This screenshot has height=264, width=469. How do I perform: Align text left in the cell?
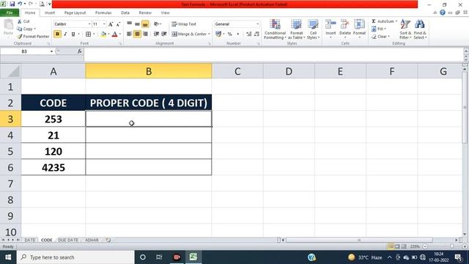click(x=130, y=34)
